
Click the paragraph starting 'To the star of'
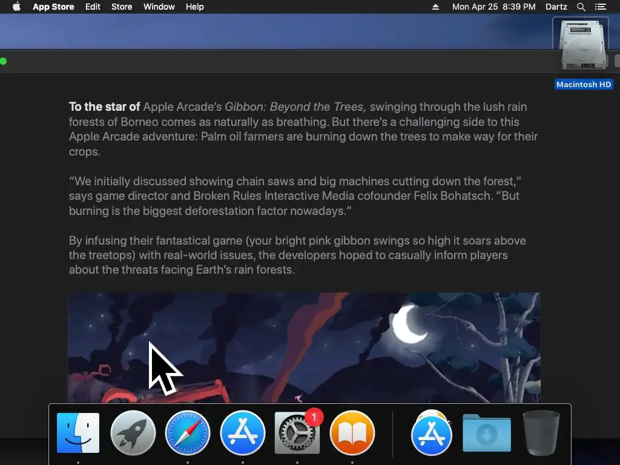[303, 129]
